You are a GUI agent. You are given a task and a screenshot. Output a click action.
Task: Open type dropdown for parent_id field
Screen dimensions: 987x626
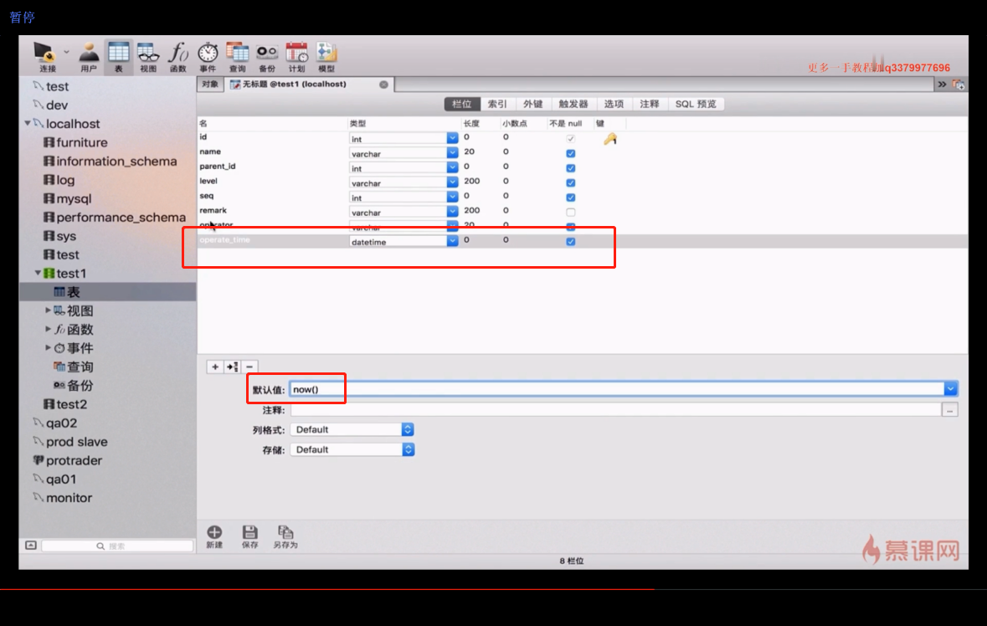pyautogui.click(x=452, y=167)
